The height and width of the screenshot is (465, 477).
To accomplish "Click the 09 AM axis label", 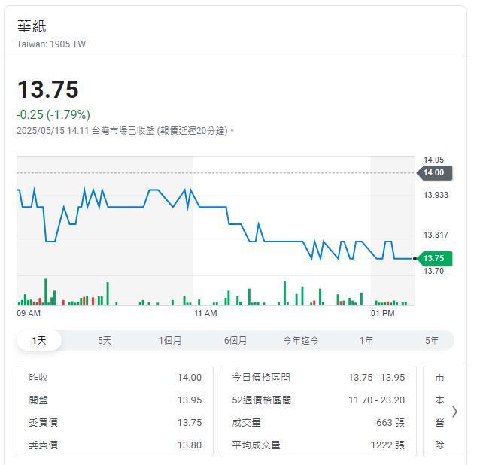I will click(29, 313).
